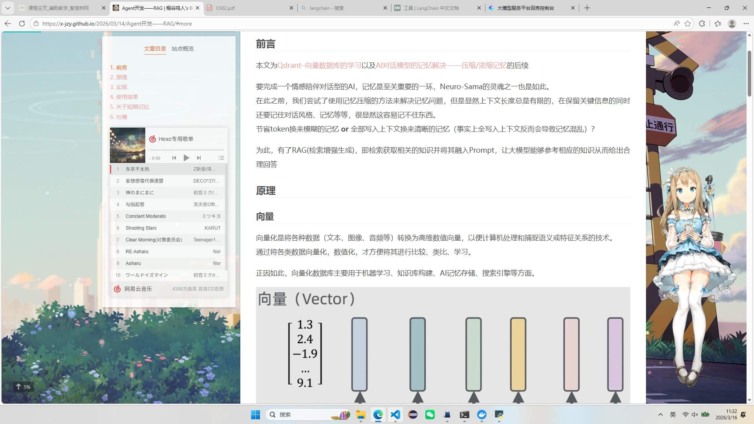
Task: Skip to next track in player
Action: point(199,158)
